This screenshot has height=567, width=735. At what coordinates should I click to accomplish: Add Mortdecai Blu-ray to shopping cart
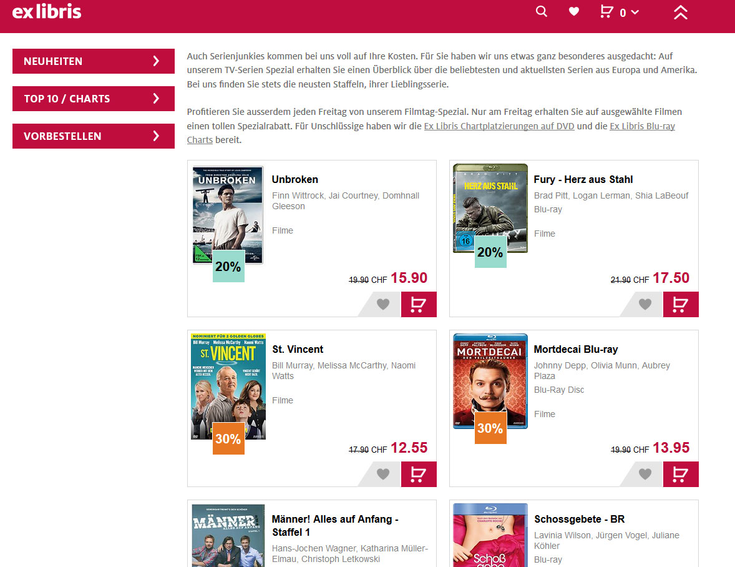pyautogui.click(x=681, y=474)
